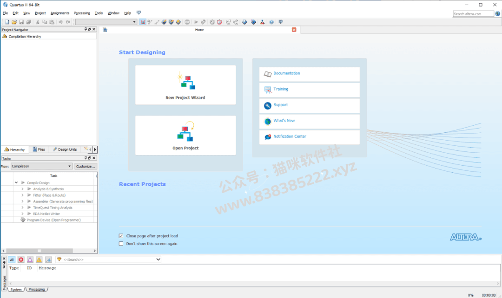This screenshot has width=502, height=298.
Task: Pin the Project Navigator panel
Action: [x=86, y=29]
